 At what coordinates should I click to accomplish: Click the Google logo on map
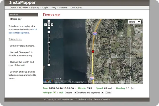pyautogui.click(x=48, y=80)
